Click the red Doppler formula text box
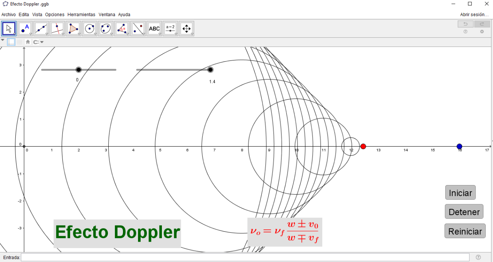The image size is (493, 262). pyautogui.click(x=285, y=232)
